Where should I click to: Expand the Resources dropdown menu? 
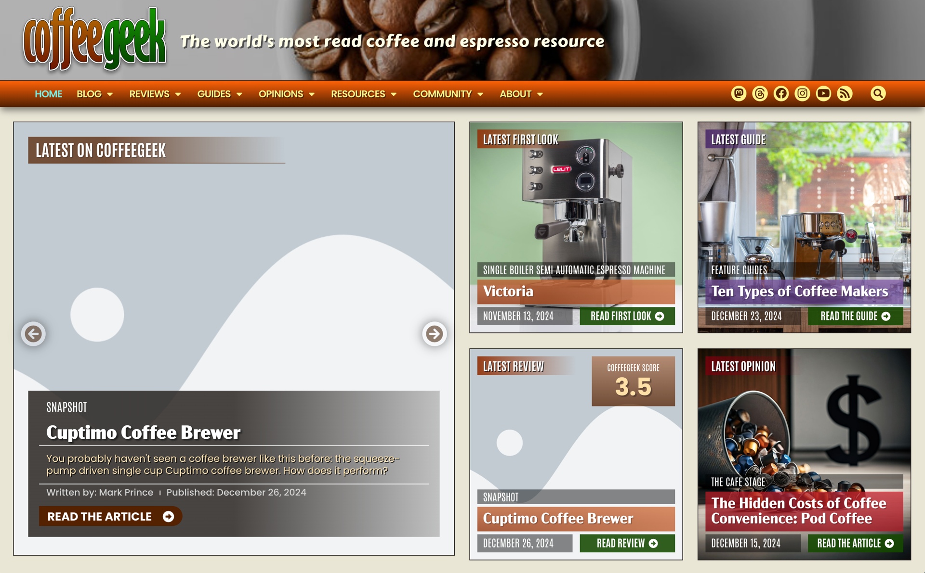(x=363, y=94)
